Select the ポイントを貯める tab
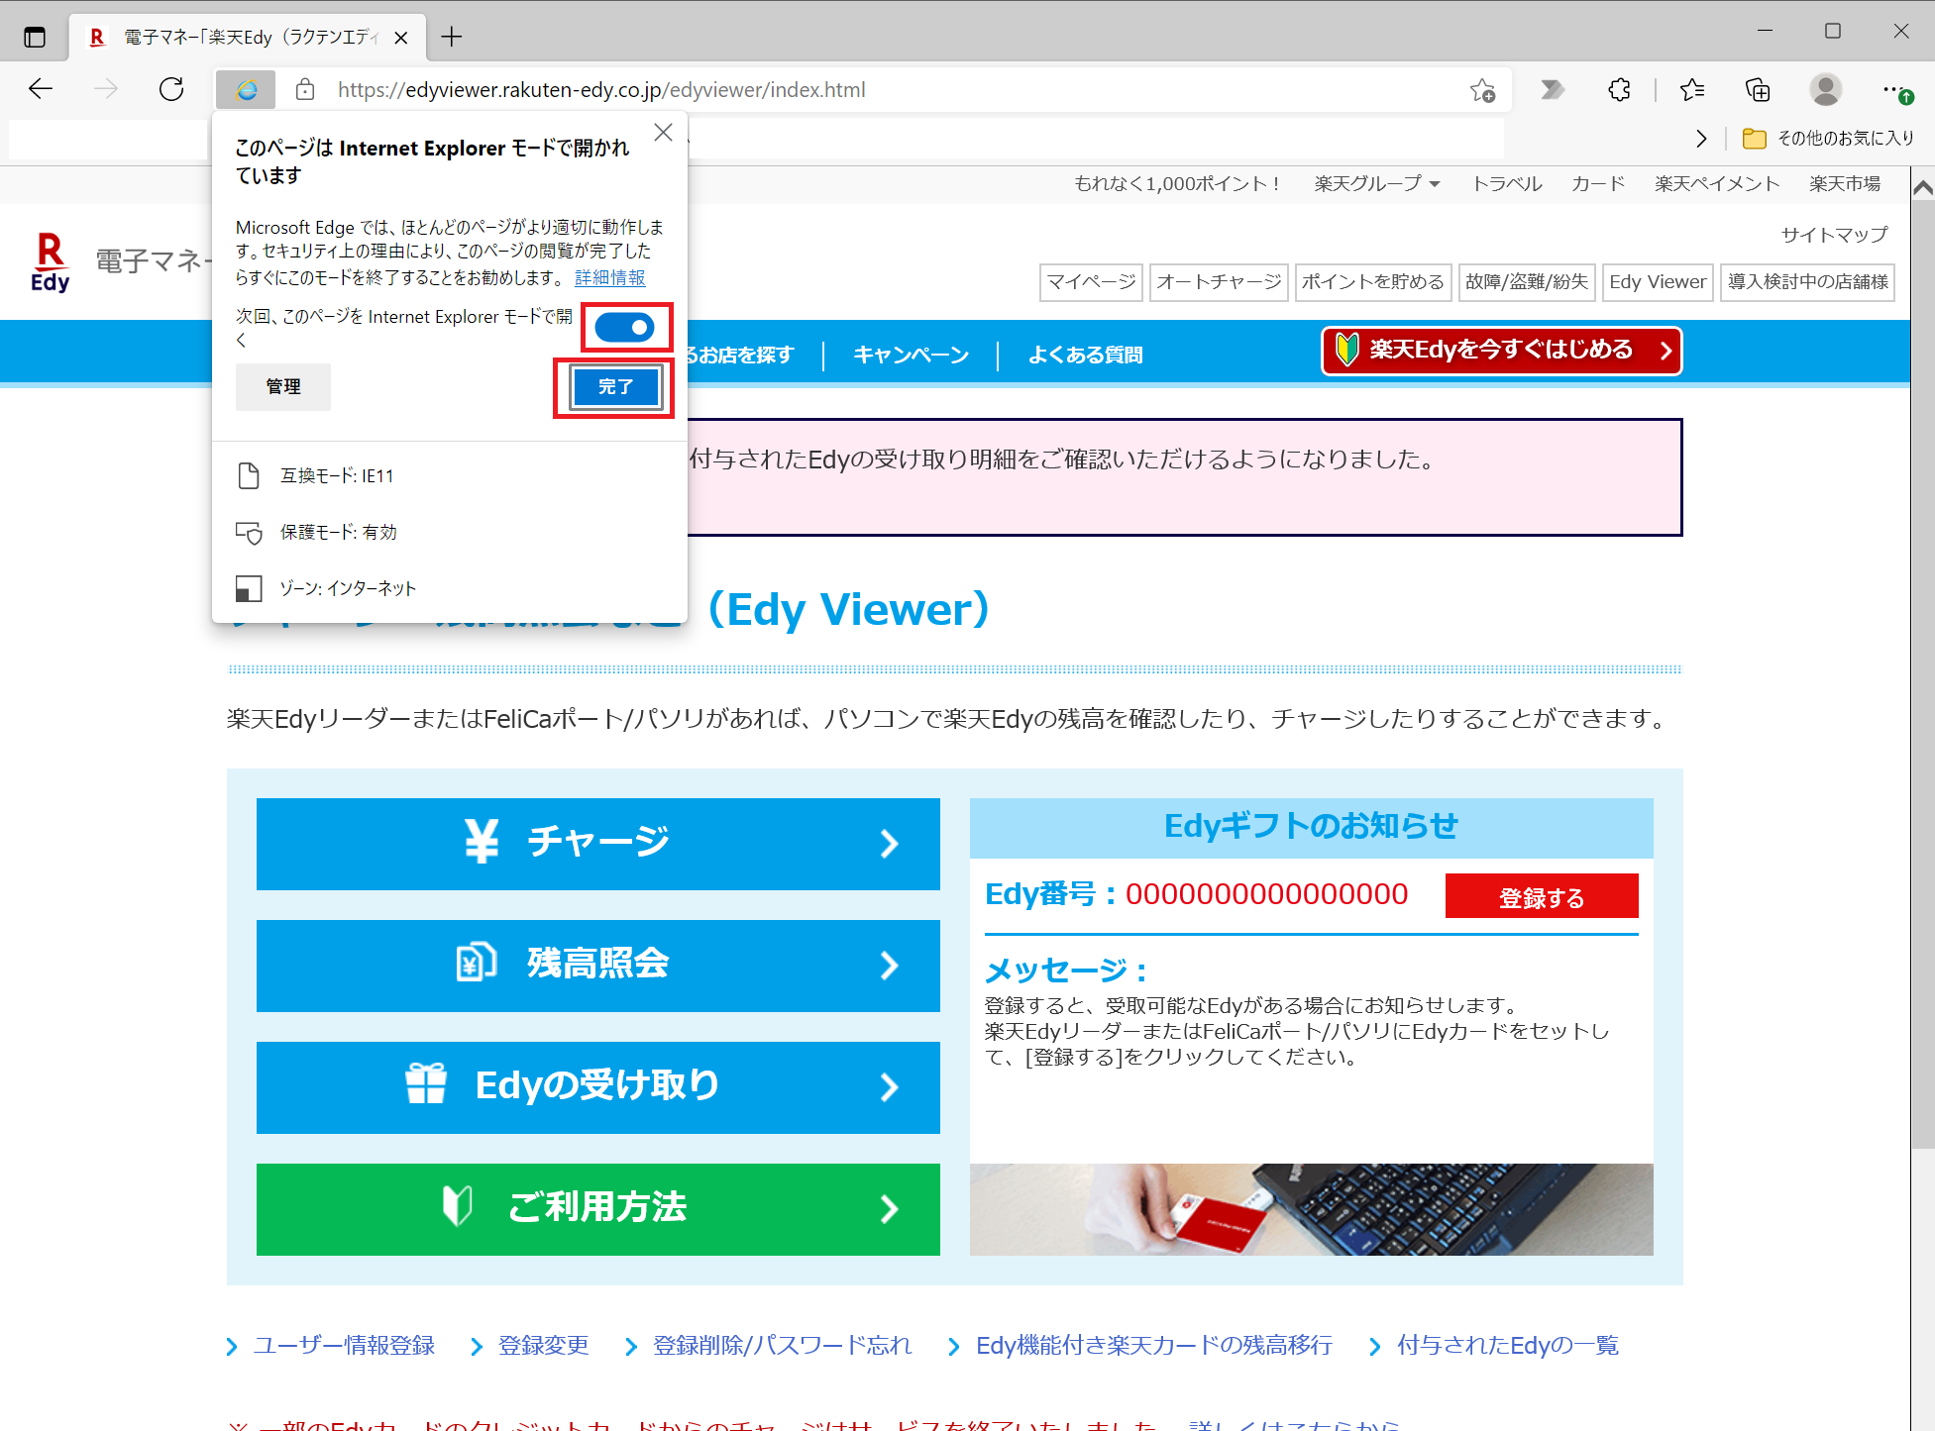The height and width of the screenshot is (1431, 1935). click(1373, 282)
